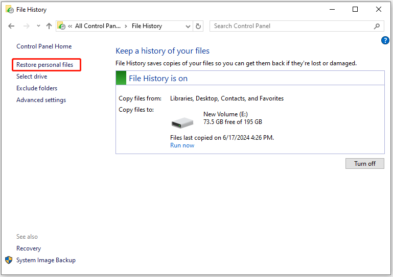Open the address bar history dropdown
Viewport: 393px width, 277px height.
(x=188, y=27)
